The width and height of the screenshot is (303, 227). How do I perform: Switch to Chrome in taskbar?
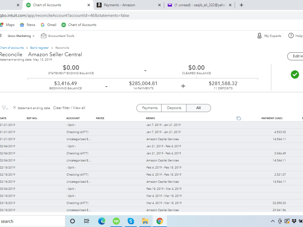tap(160, 221)
